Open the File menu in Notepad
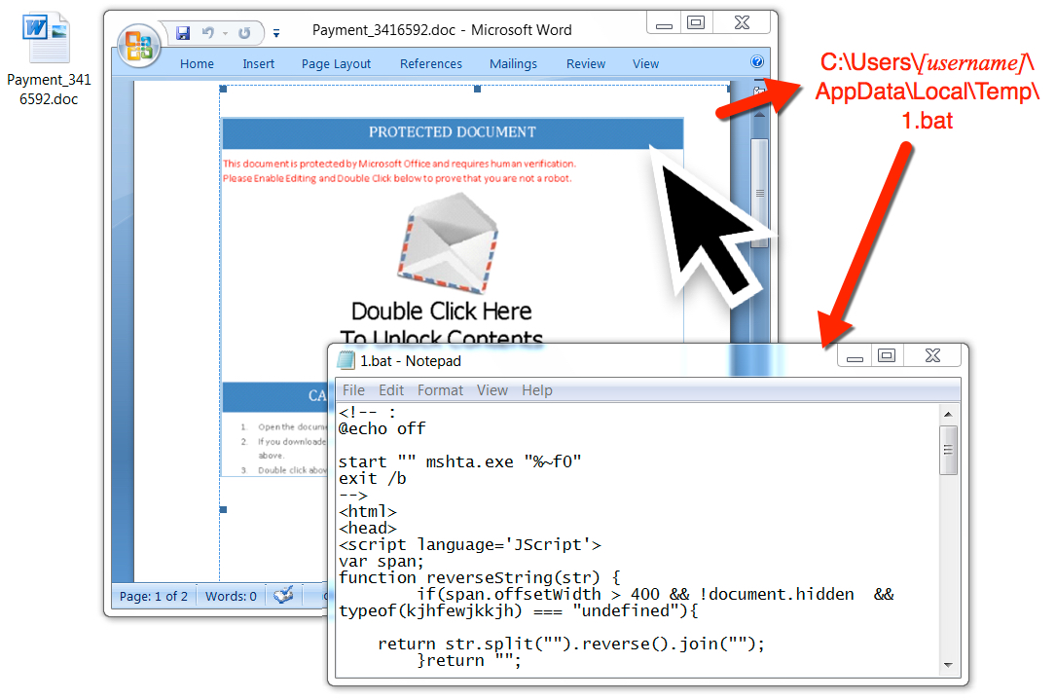This screenshot has height=700, width=1056. click(x=353, y=390)
